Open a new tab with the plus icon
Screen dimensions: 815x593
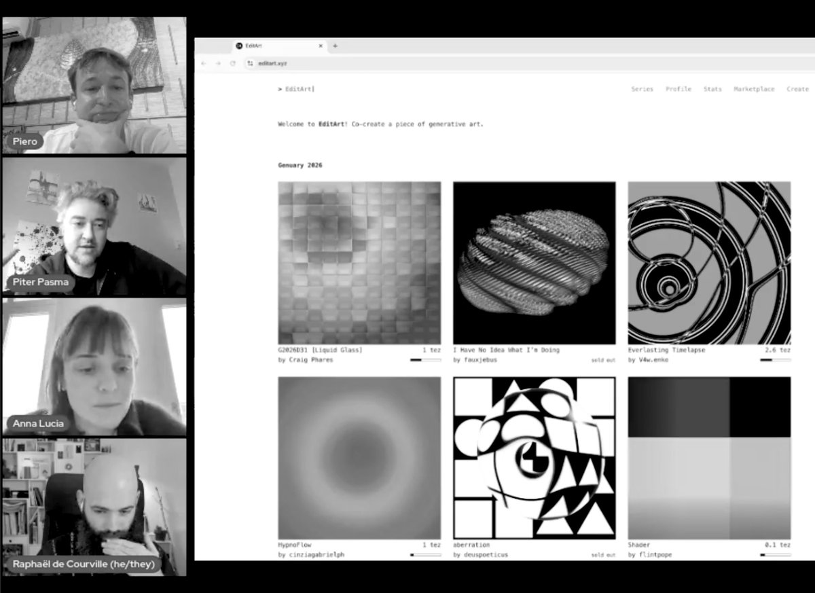pos(335,46)
